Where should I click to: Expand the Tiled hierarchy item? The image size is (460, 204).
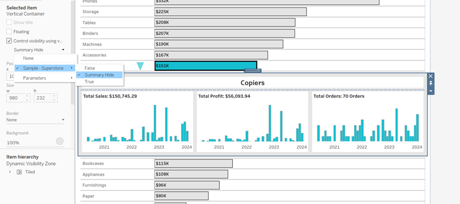pyautogui.click(x=10, y=172)
